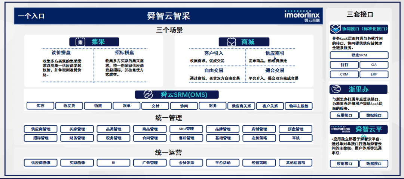Click the 协同 button
Image resolution: width=404 pixels, height=179 pixels.
[x=184, y=106]
